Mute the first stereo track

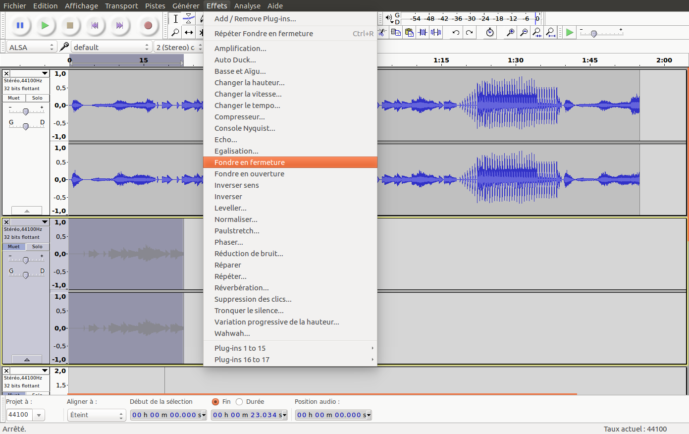(14, 98)
